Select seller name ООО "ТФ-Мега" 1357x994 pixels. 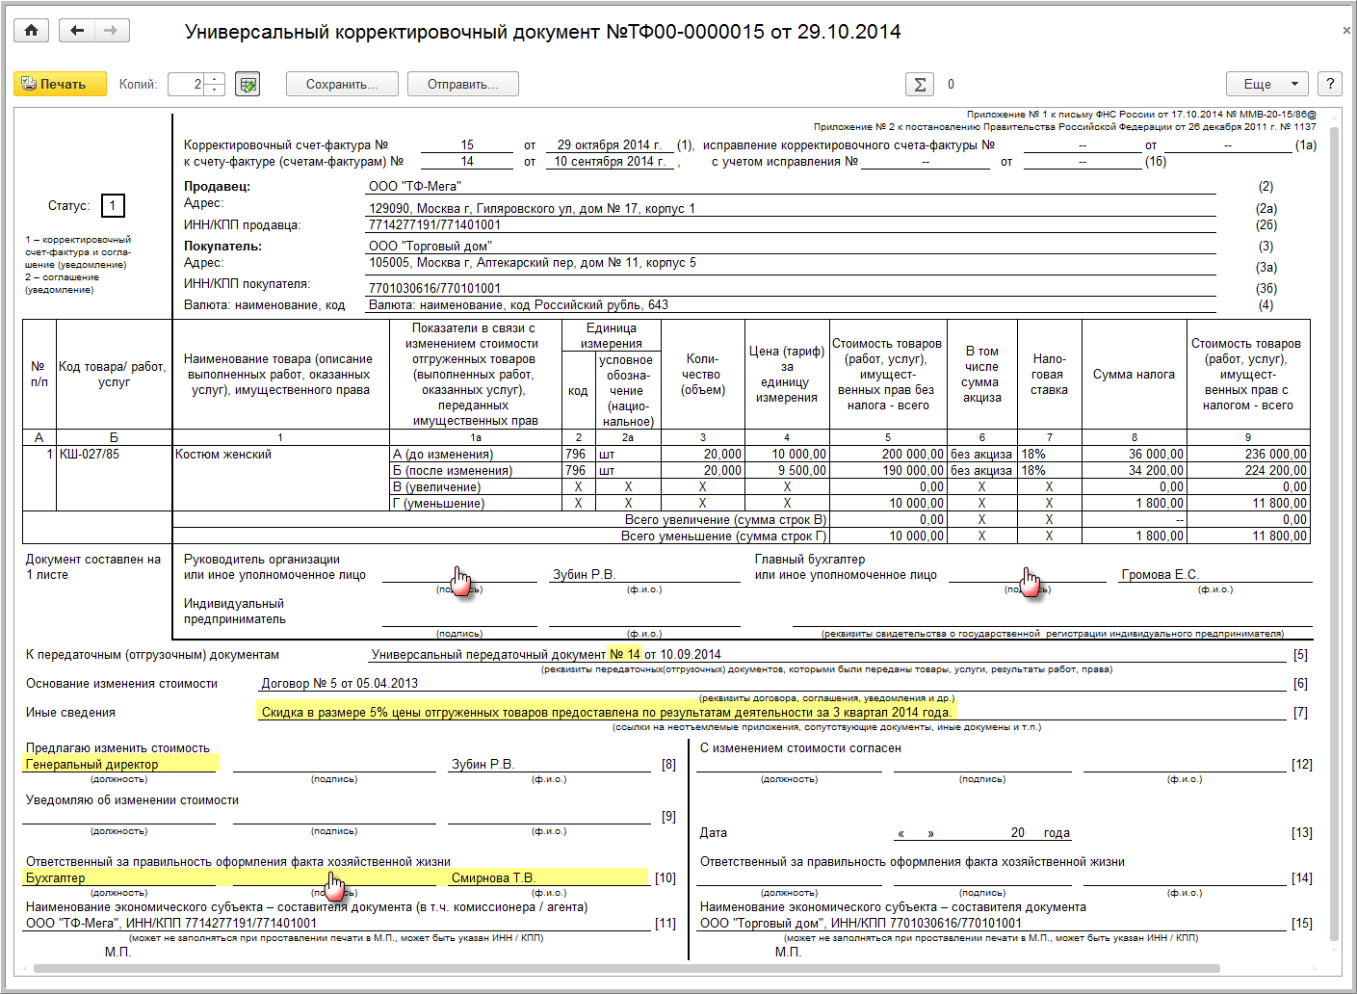[x=415, y=186]
